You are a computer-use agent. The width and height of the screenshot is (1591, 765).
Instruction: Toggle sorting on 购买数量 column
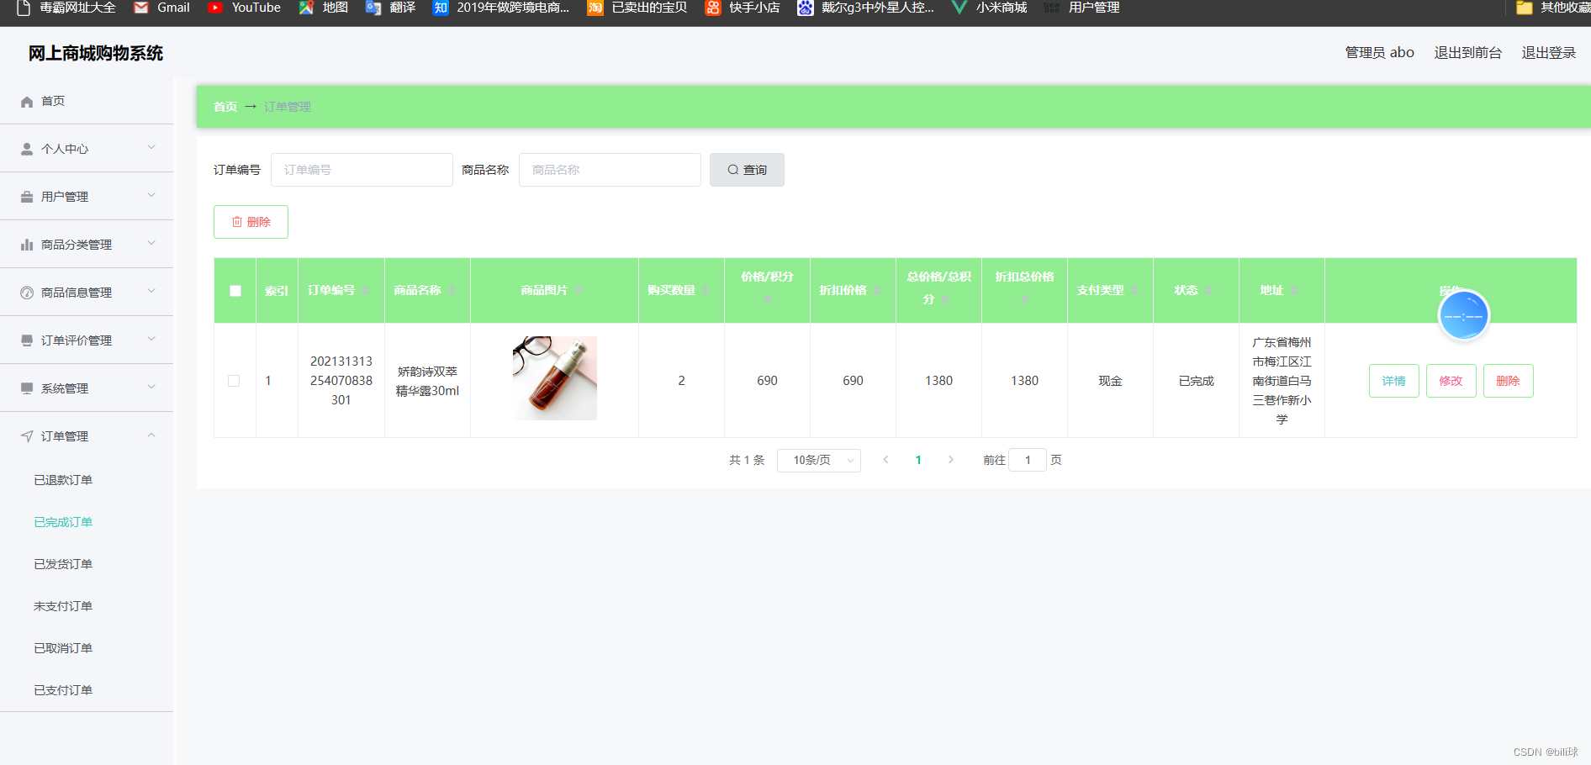(x=706, y=290)
